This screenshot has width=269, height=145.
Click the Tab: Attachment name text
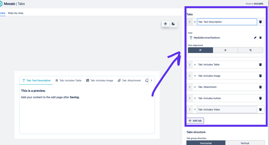click(207, 87)
